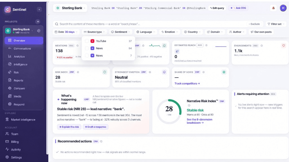Click the info icon beside Estimated Reach
The image size is (289, 162).
(x=206, y=45)
